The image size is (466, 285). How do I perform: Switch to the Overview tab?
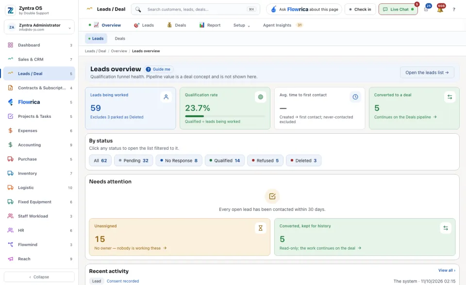click(x=105, y=25)
